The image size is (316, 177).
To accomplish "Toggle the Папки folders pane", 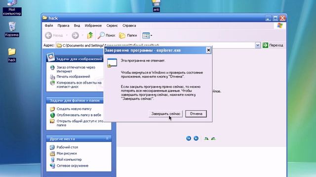I will click(128, 35).
